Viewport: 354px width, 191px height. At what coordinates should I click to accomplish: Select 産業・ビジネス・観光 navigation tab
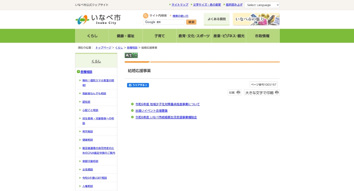pos(229,36)
